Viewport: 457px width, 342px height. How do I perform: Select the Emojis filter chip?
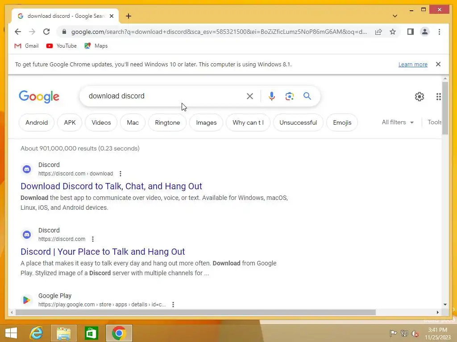[342, 122]
